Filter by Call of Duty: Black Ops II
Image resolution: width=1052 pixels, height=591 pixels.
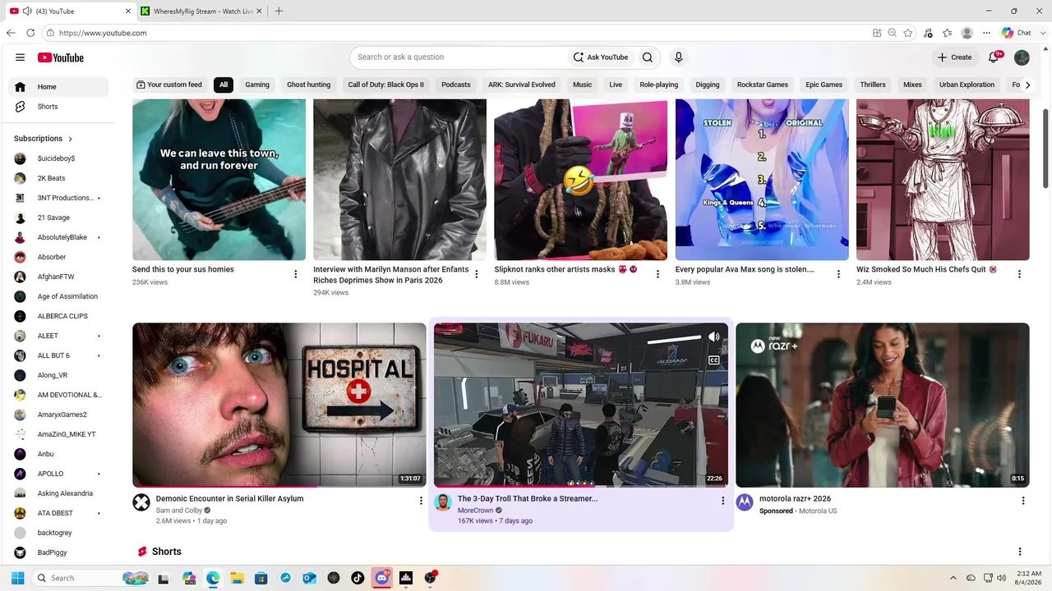385,85
